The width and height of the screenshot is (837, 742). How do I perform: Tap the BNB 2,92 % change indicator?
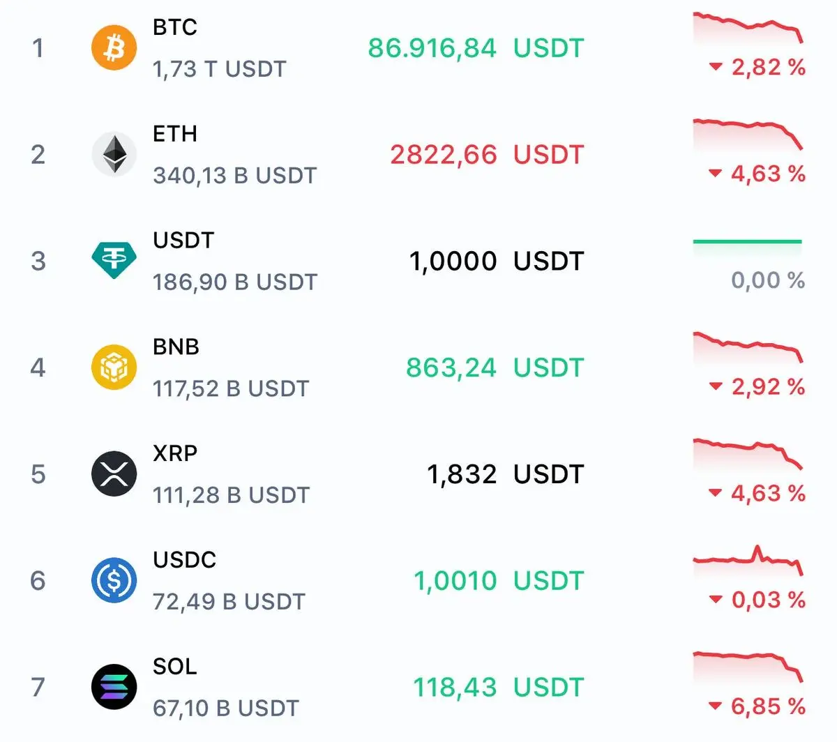click(x=757, y=387)
